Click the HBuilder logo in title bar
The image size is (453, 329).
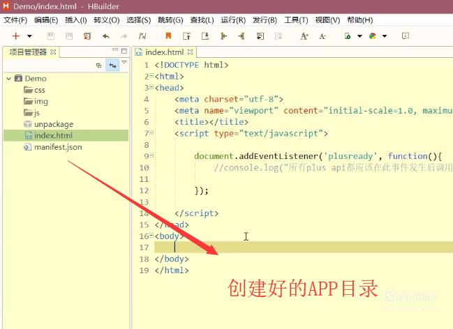tap(6, 6)
